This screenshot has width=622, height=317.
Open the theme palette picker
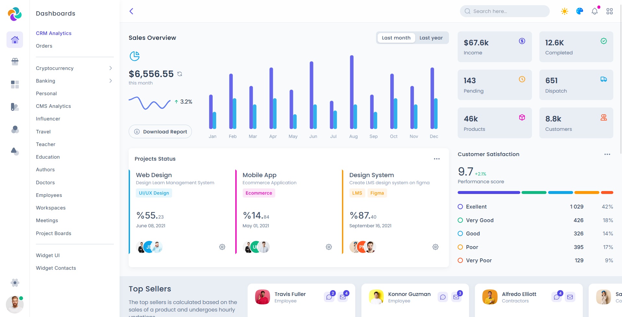click(579, 11)
